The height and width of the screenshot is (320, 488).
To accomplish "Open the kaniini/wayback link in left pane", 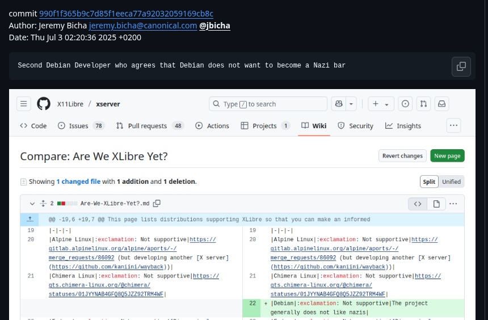I will click(107, 267).
